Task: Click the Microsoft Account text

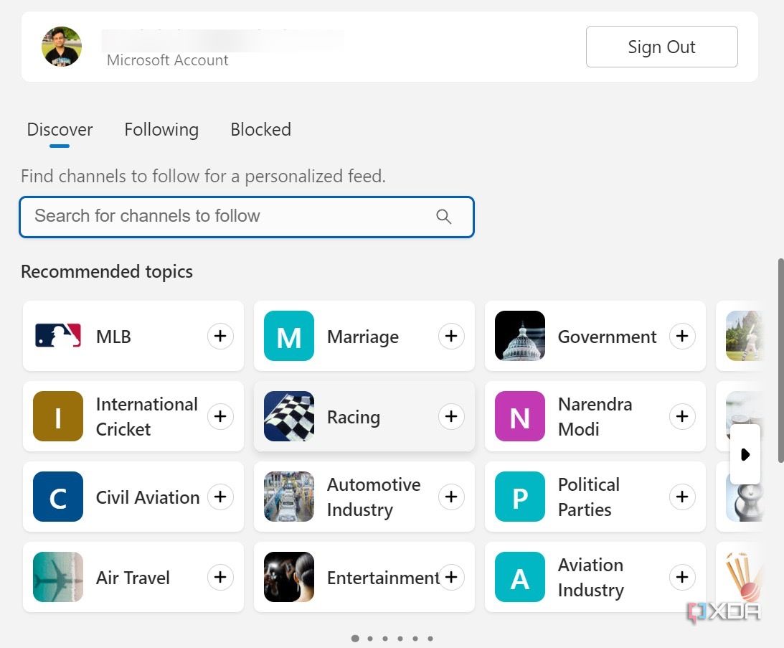Action: coord(168,60)
